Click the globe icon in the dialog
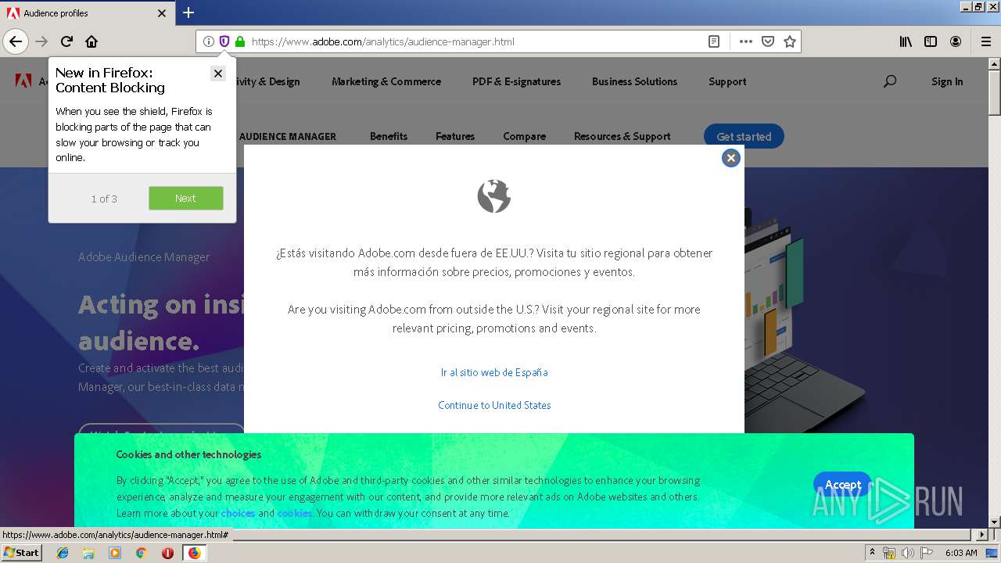The width and height of the screenshot is (1001, 563). [x=494, y=196]
